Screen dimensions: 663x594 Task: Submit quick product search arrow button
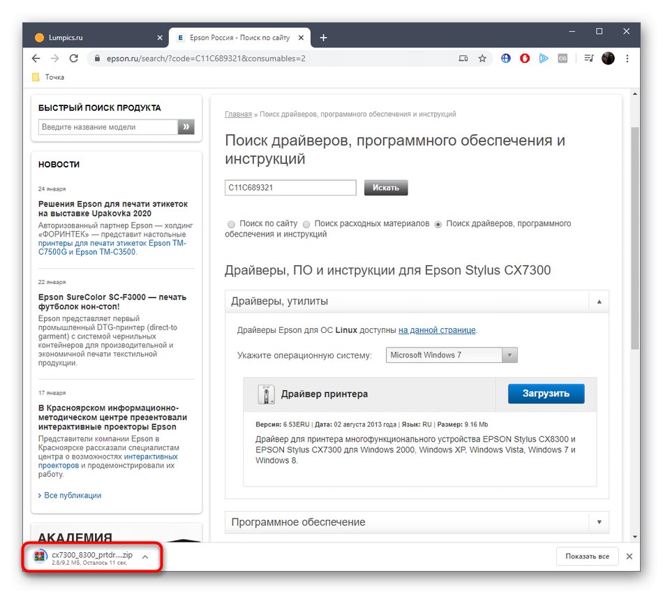(186, 127)
